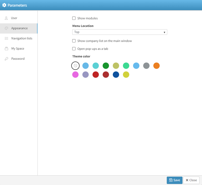This screenshot has width=202, height=185.
Task: Go to the My Space section
Action: [x=18, y=49]
